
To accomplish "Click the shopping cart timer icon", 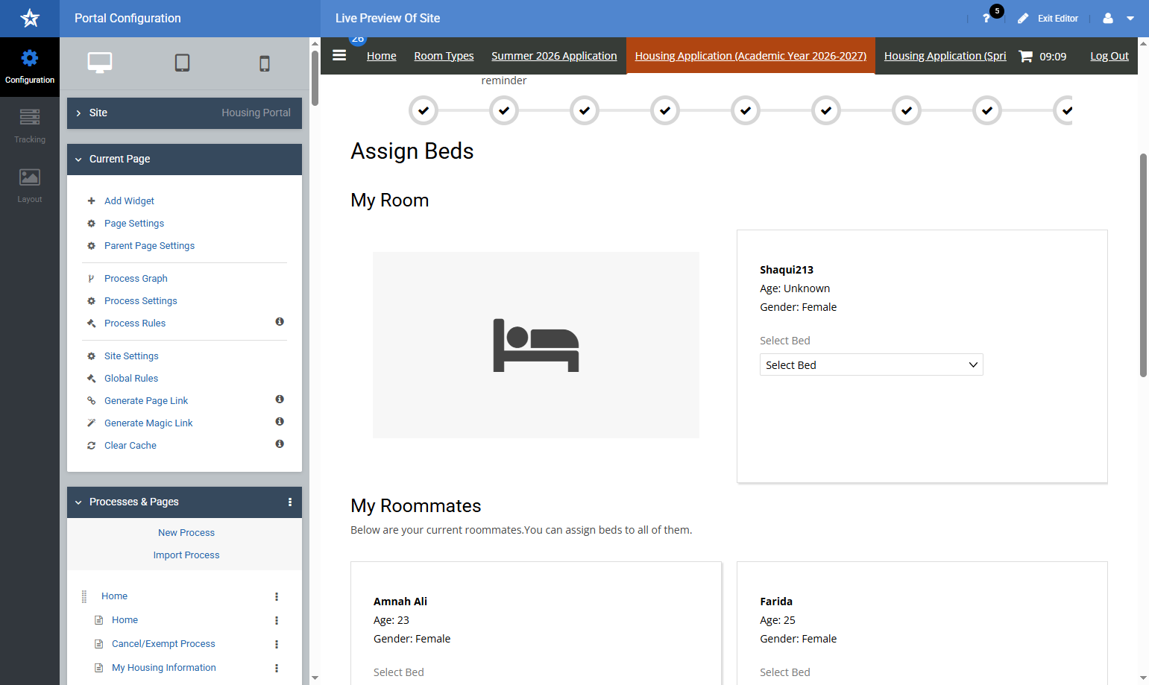I will click(x=1026, y=56).
